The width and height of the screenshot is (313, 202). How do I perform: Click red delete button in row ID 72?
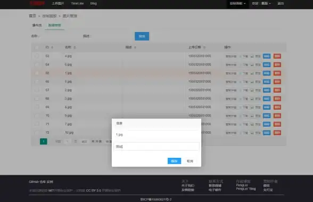pos(277,133)
